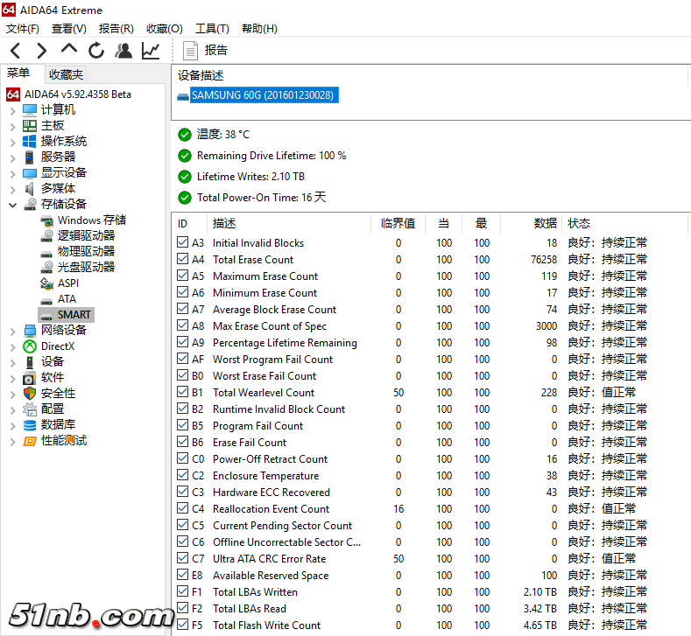
Task: Select the ASPI item in storage tree
Action: 67,283
